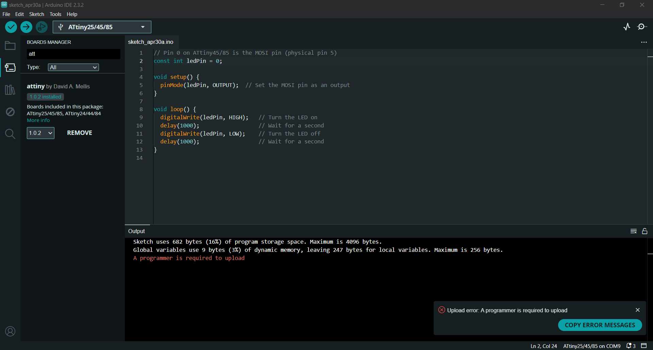Screen dimensions: 653x350
Task: Open the account profile icon
Action: point(10,331)
